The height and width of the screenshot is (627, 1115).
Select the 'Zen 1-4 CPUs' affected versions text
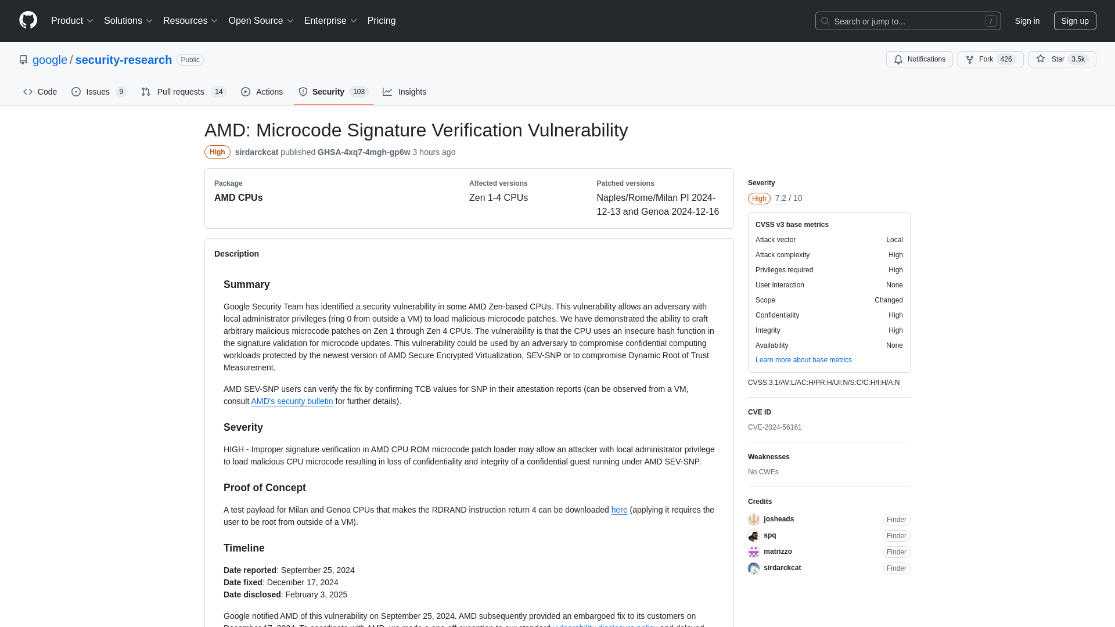498,198
